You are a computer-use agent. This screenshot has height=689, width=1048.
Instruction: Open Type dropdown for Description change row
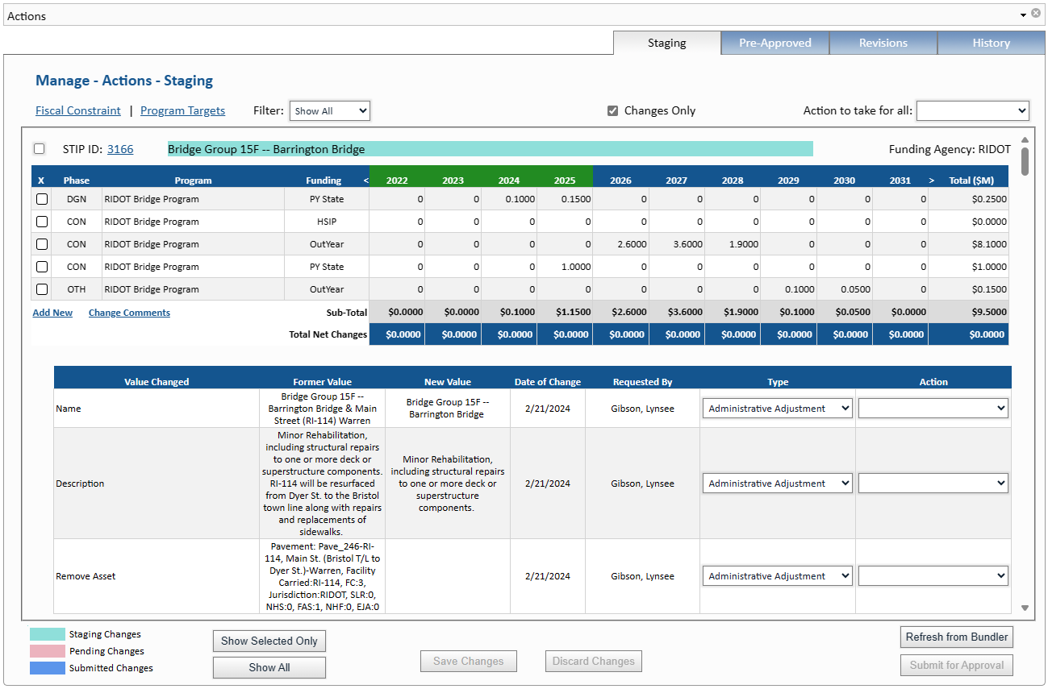[777, 484]
